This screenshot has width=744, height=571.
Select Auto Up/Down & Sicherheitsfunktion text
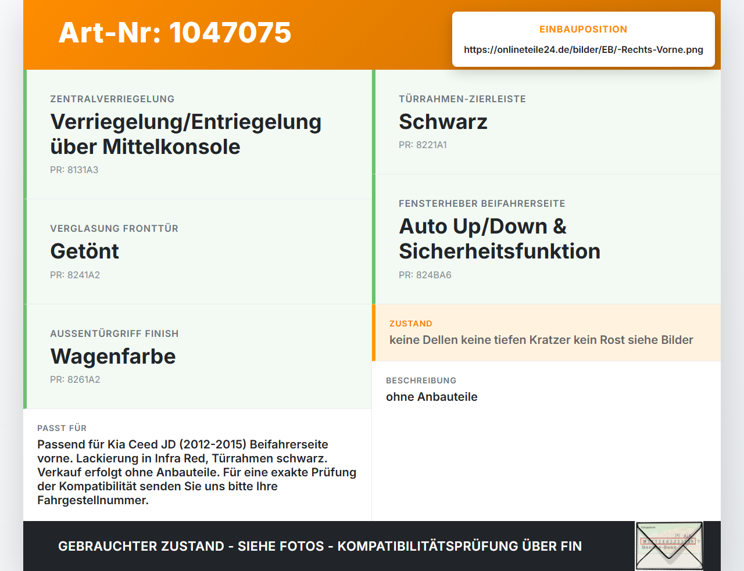pos(499,239)
